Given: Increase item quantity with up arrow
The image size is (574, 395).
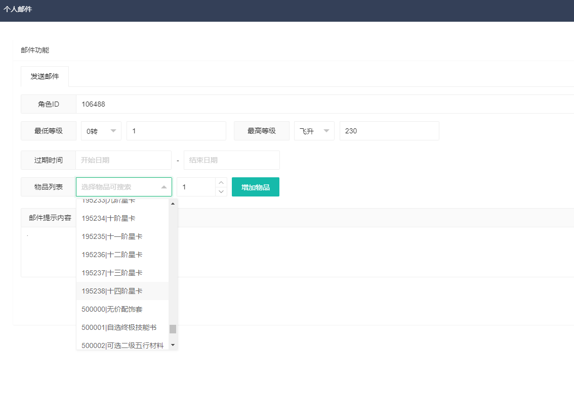Looking at the screenshot, I should coord(221,182).
